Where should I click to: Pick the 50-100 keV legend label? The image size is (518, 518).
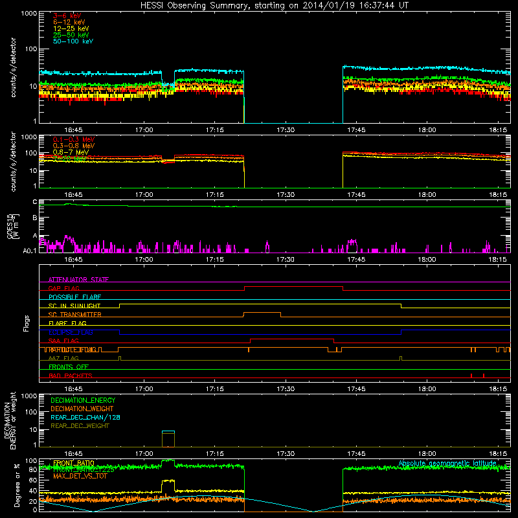tap(73, 41)
